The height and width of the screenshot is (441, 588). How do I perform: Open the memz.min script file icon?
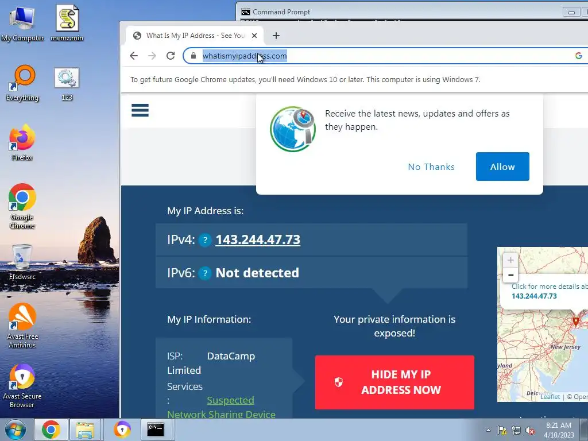pos(67,23)
